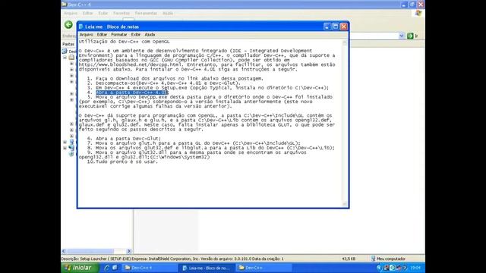
Task: Maximize the Bloco de notas window
Action: click(336, 27)
